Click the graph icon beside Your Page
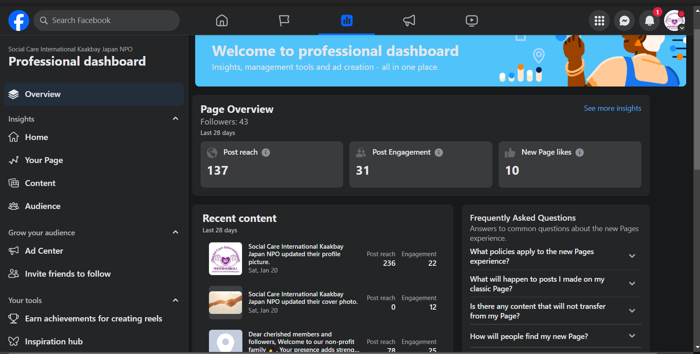 click(14, 160)
